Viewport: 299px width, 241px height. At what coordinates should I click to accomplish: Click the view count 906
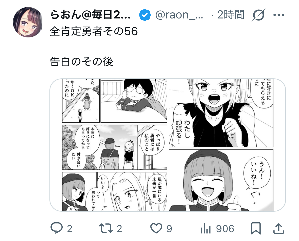tap(225, 229)
